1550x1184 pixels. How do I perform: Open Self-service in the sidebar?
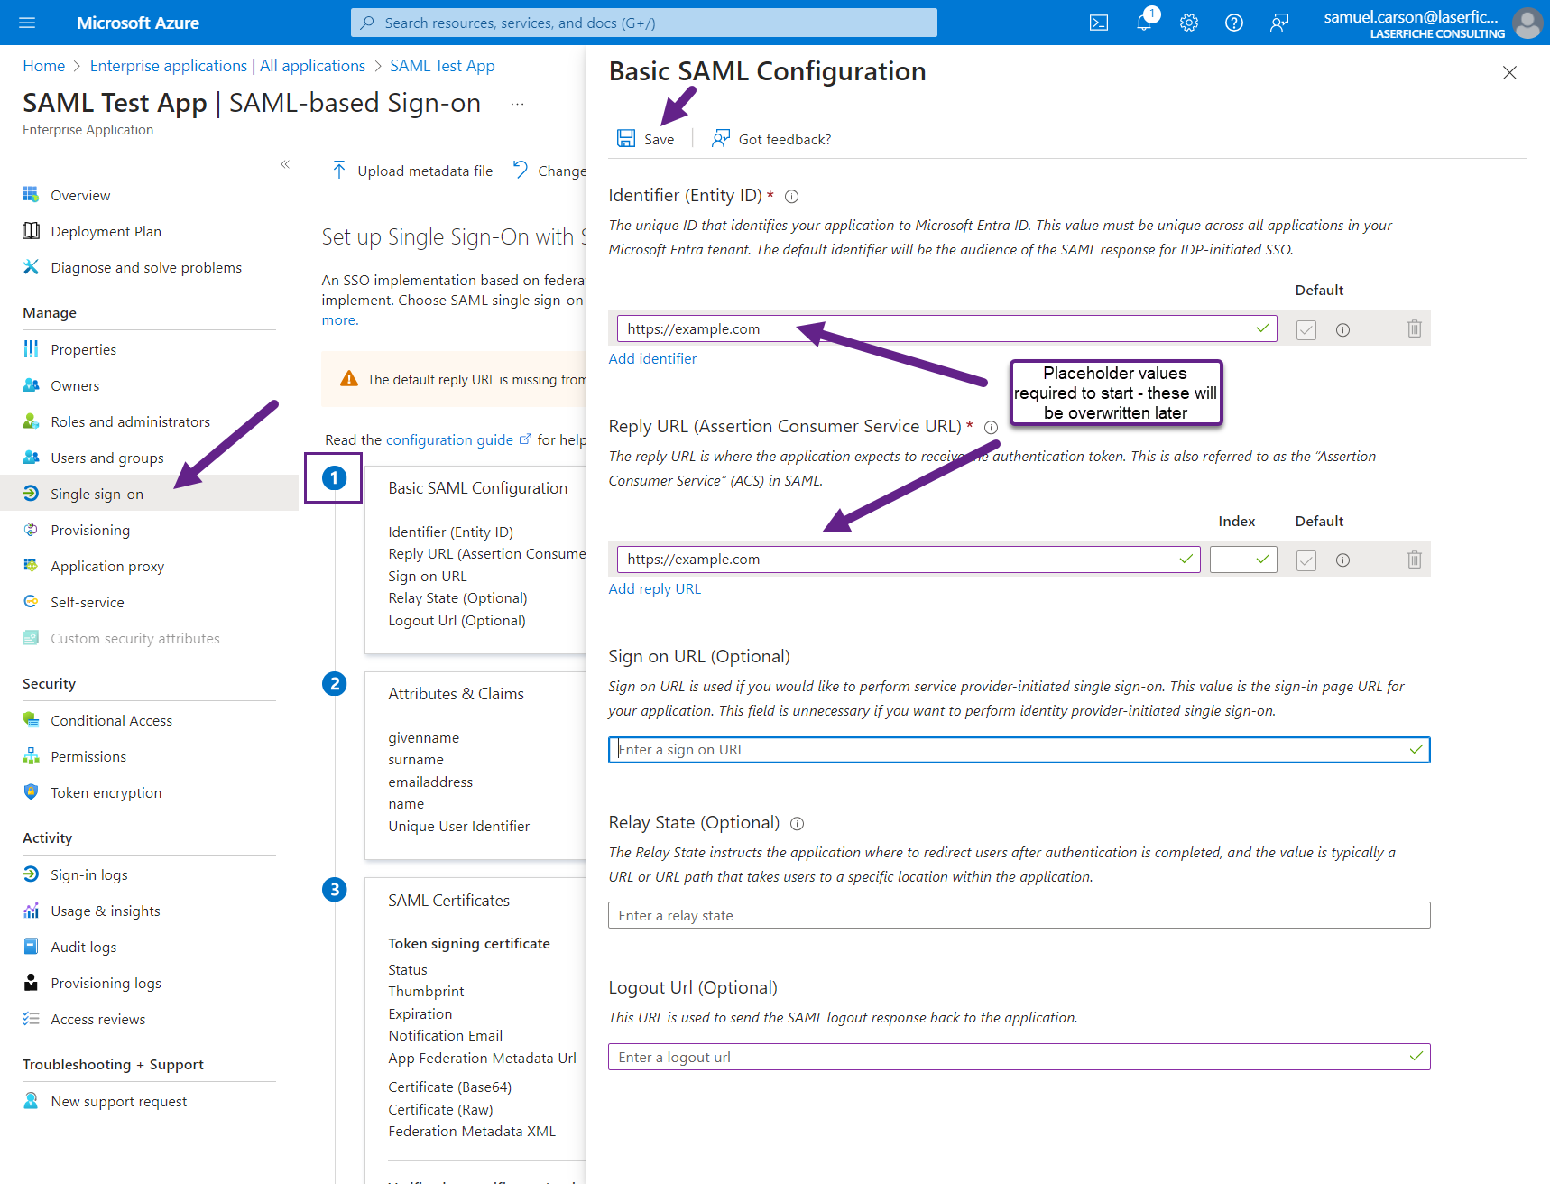88,602
